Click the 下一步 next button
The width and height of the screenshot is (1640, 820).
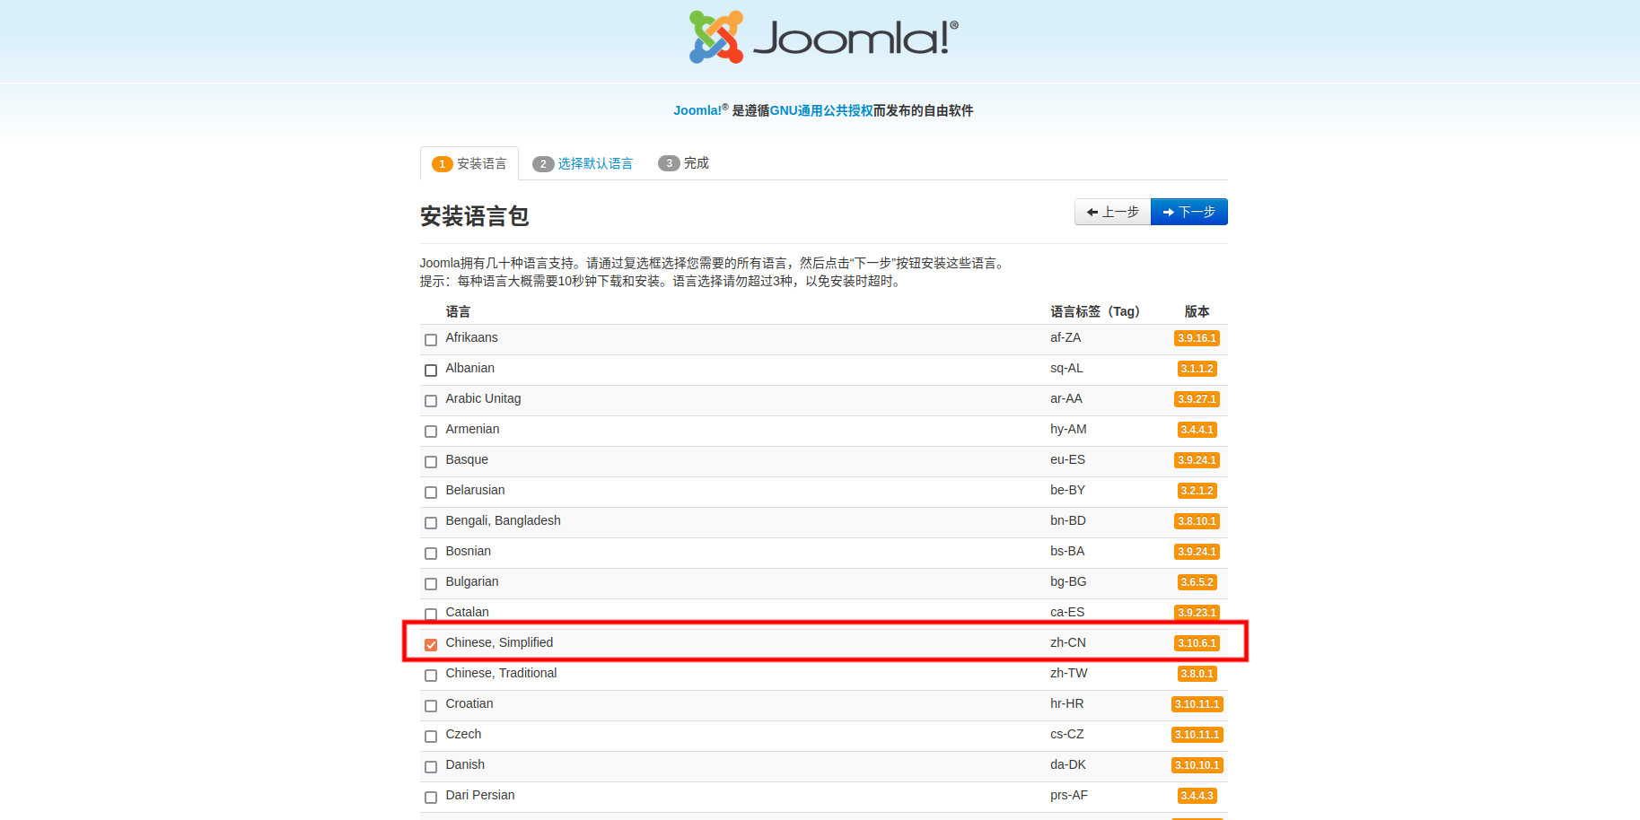(1189, 212)
